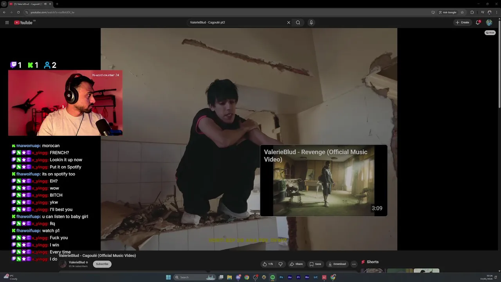Open Revenge (Official Music Video) suggestion card
501x282 pixels.
(324, 181)
